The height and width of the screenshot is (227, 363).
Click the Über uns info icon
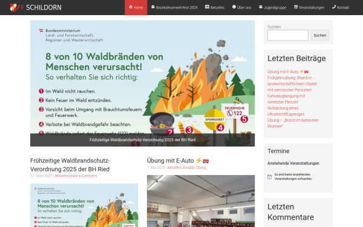[x=234, y=7]
